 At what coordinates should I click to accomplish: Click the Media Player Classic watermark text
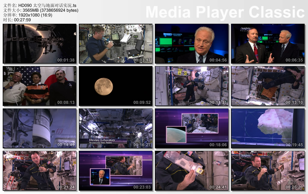[225, 12]
